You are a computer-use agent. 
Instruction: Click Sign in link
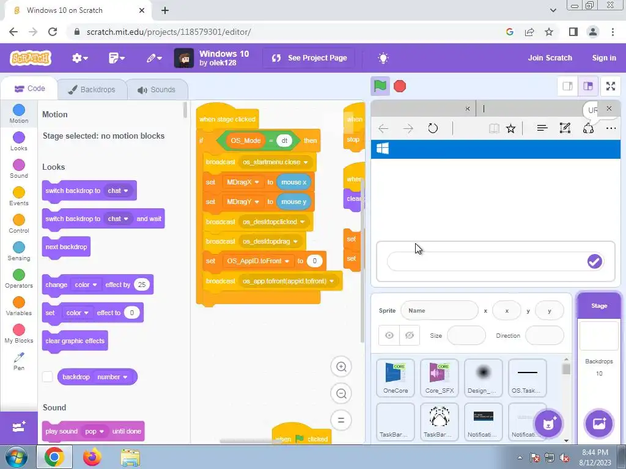pos(603,58)
